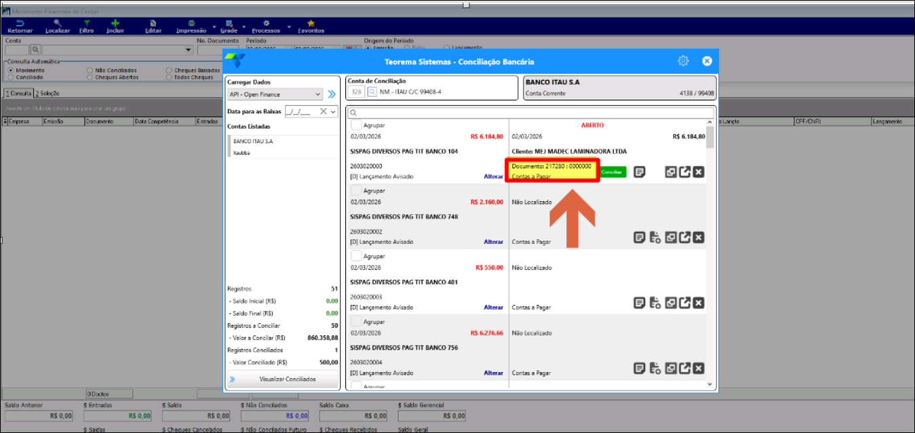Open the Processos menu in the toolbar
915x433 pixels.
266,26
